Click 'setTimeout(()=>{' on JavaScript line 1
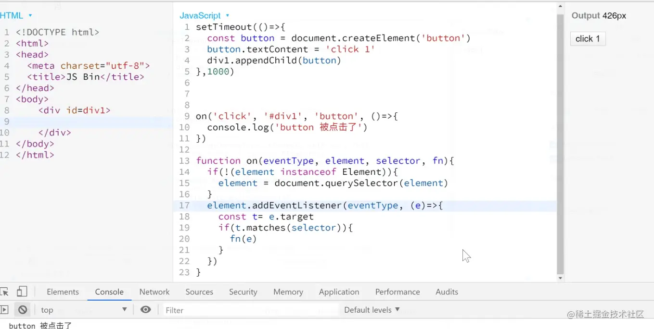 241,27
